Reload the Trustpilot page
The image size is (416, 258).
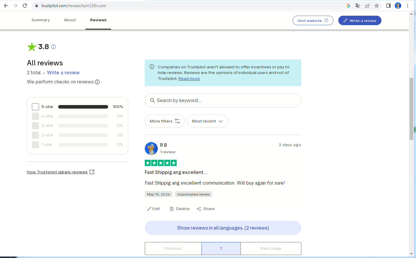[x=25, y=6]
